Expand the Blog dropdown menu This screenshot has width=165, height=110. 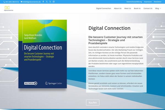point(158,9)
